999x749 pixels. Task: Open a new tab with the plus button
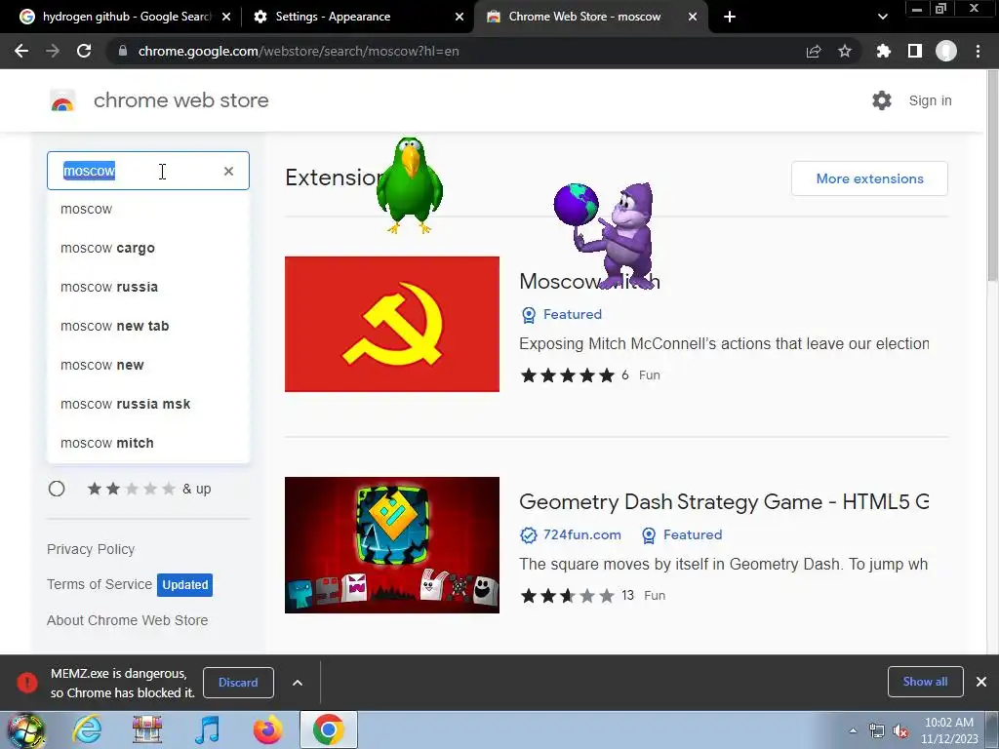coord(730,17)
